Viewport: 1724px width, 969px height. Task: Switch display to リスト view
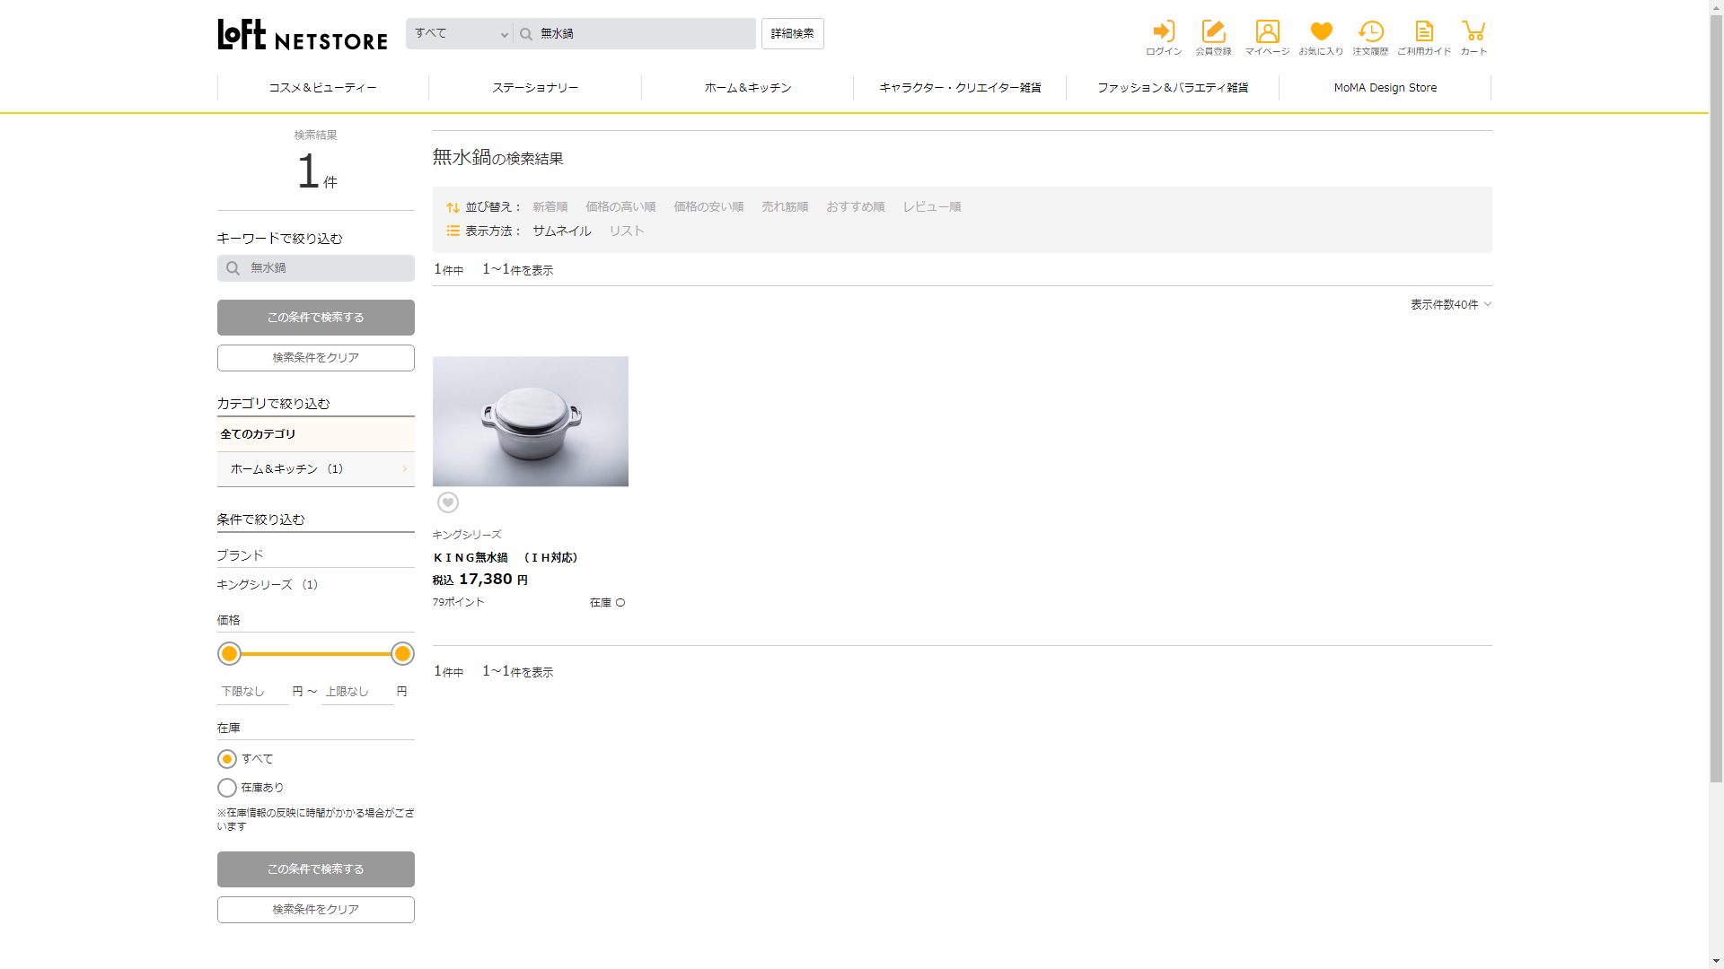point(626,231)
